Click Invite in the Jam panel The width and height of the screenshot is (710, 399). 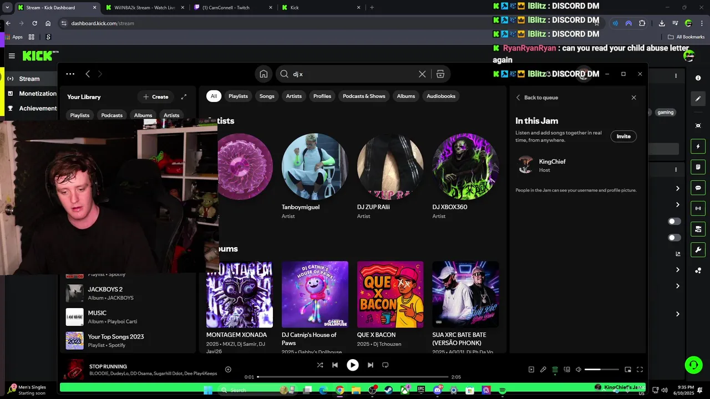(x=623, y=136)
